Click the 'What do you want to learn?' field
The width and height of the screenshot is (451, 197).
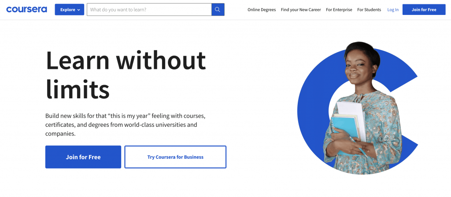pos(149,10)
